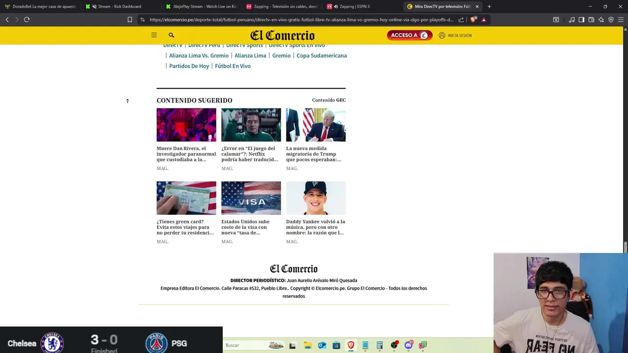Open the ¿Tienes green card? headline
The height and width of the screenshot is (353, 628).
coord(186,227)
